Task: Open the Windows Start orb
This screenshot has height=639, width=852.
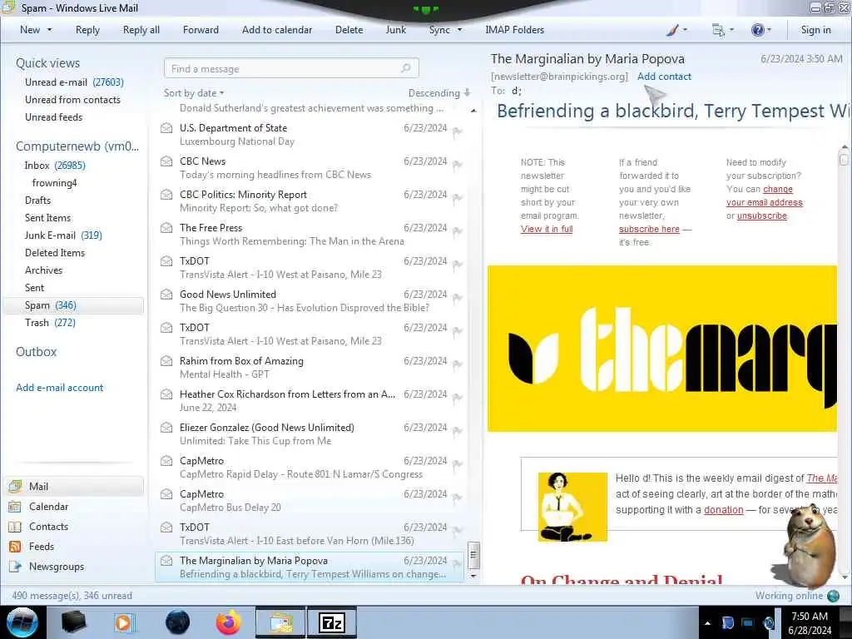Action: click(22, 622)
